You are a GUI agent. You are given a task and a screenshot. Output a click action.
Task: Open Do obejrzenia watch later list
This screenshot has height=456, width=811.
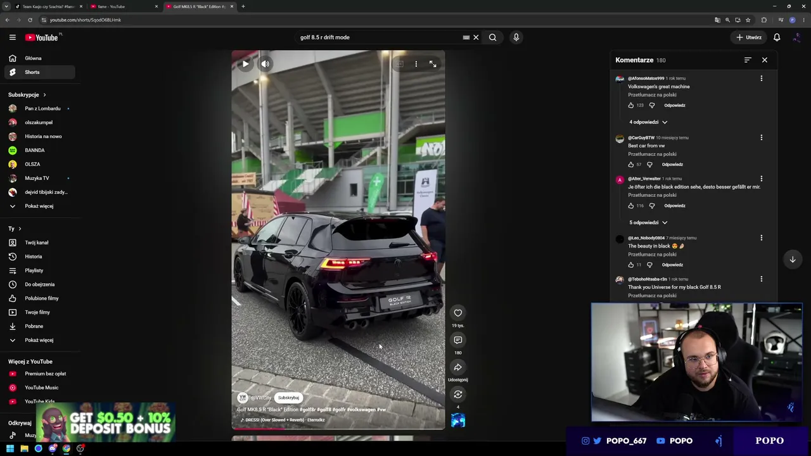point(41,284)
